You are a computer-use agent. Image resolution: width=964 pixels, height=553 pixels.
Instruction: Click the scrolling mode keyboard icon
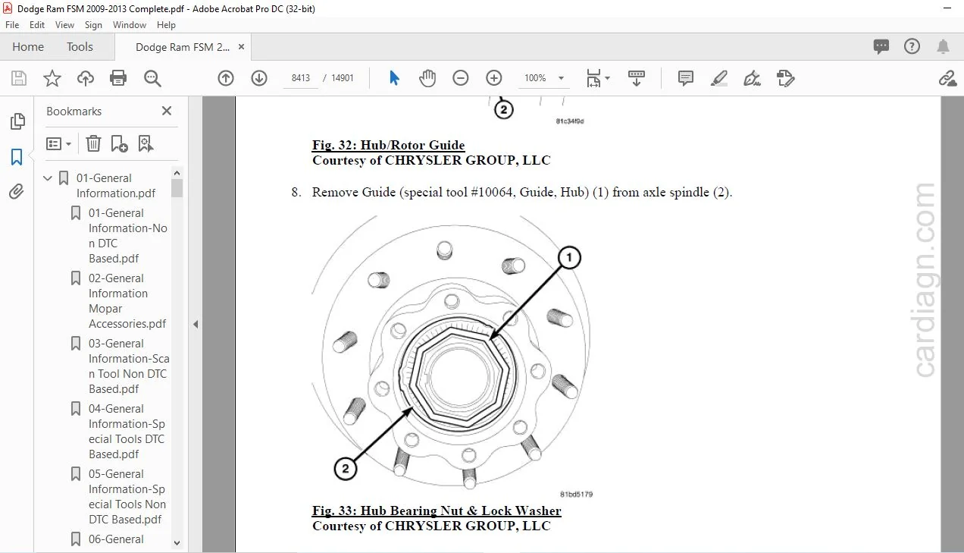click(637, 78)
